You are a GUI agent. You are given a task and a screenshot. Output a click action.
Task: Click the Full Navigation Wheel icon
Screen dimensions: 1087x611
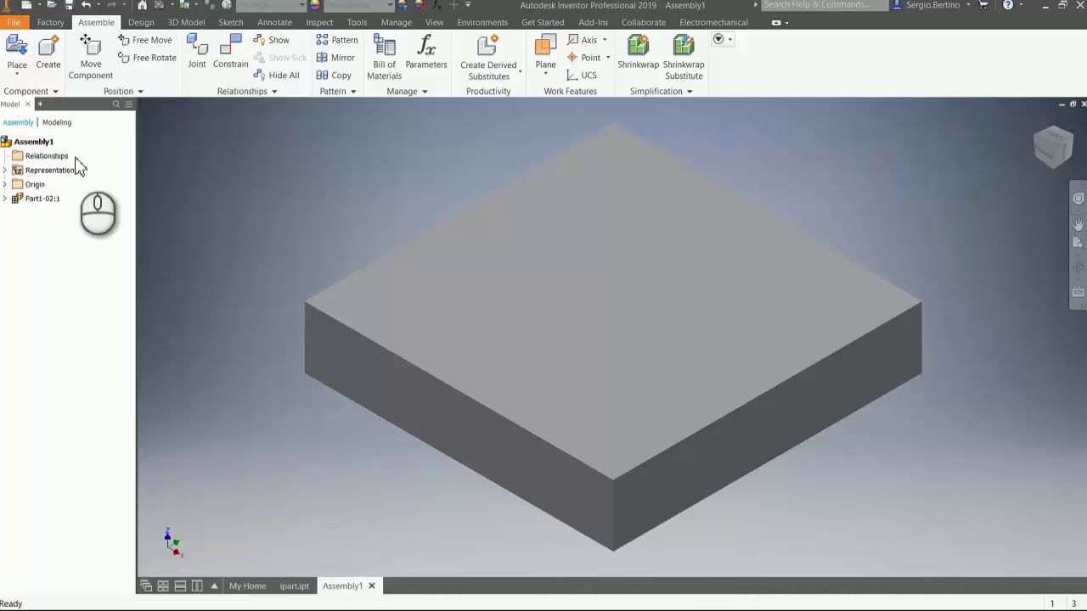(x=1079, y=199)
